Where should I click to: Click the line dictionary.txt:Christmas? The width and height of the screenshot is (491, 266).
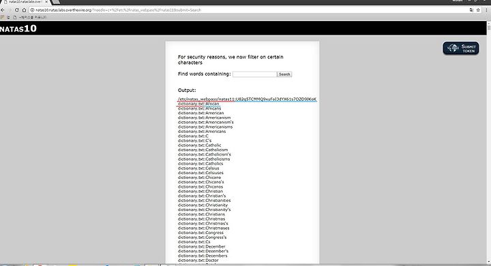201,219
